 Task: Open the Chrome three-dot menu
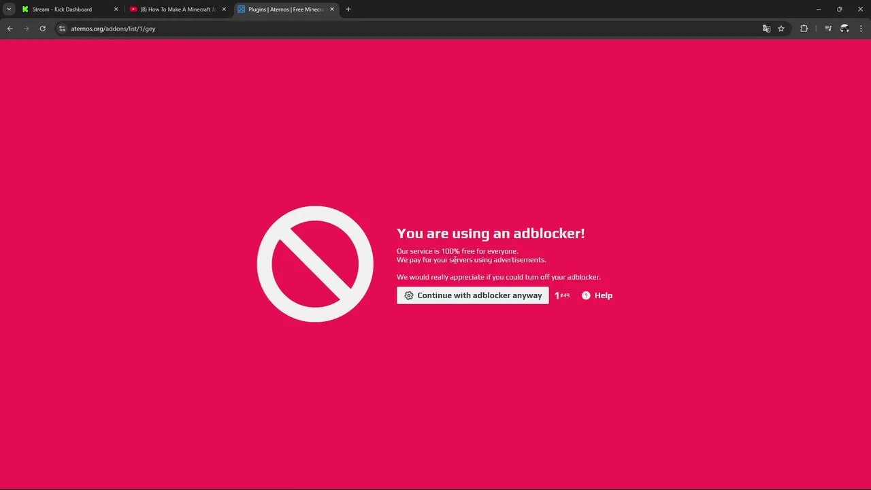[861, 29]
